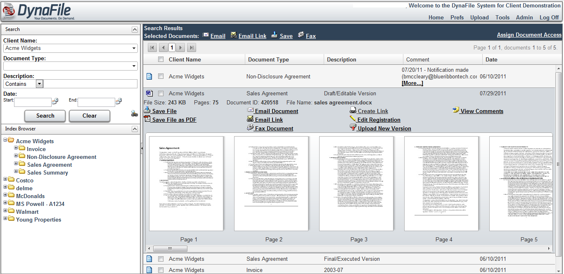The width and height of the screenshot is (564, 274).
Task: Collapse the Acme Widgets tree folder
Action: coord(5,140)
